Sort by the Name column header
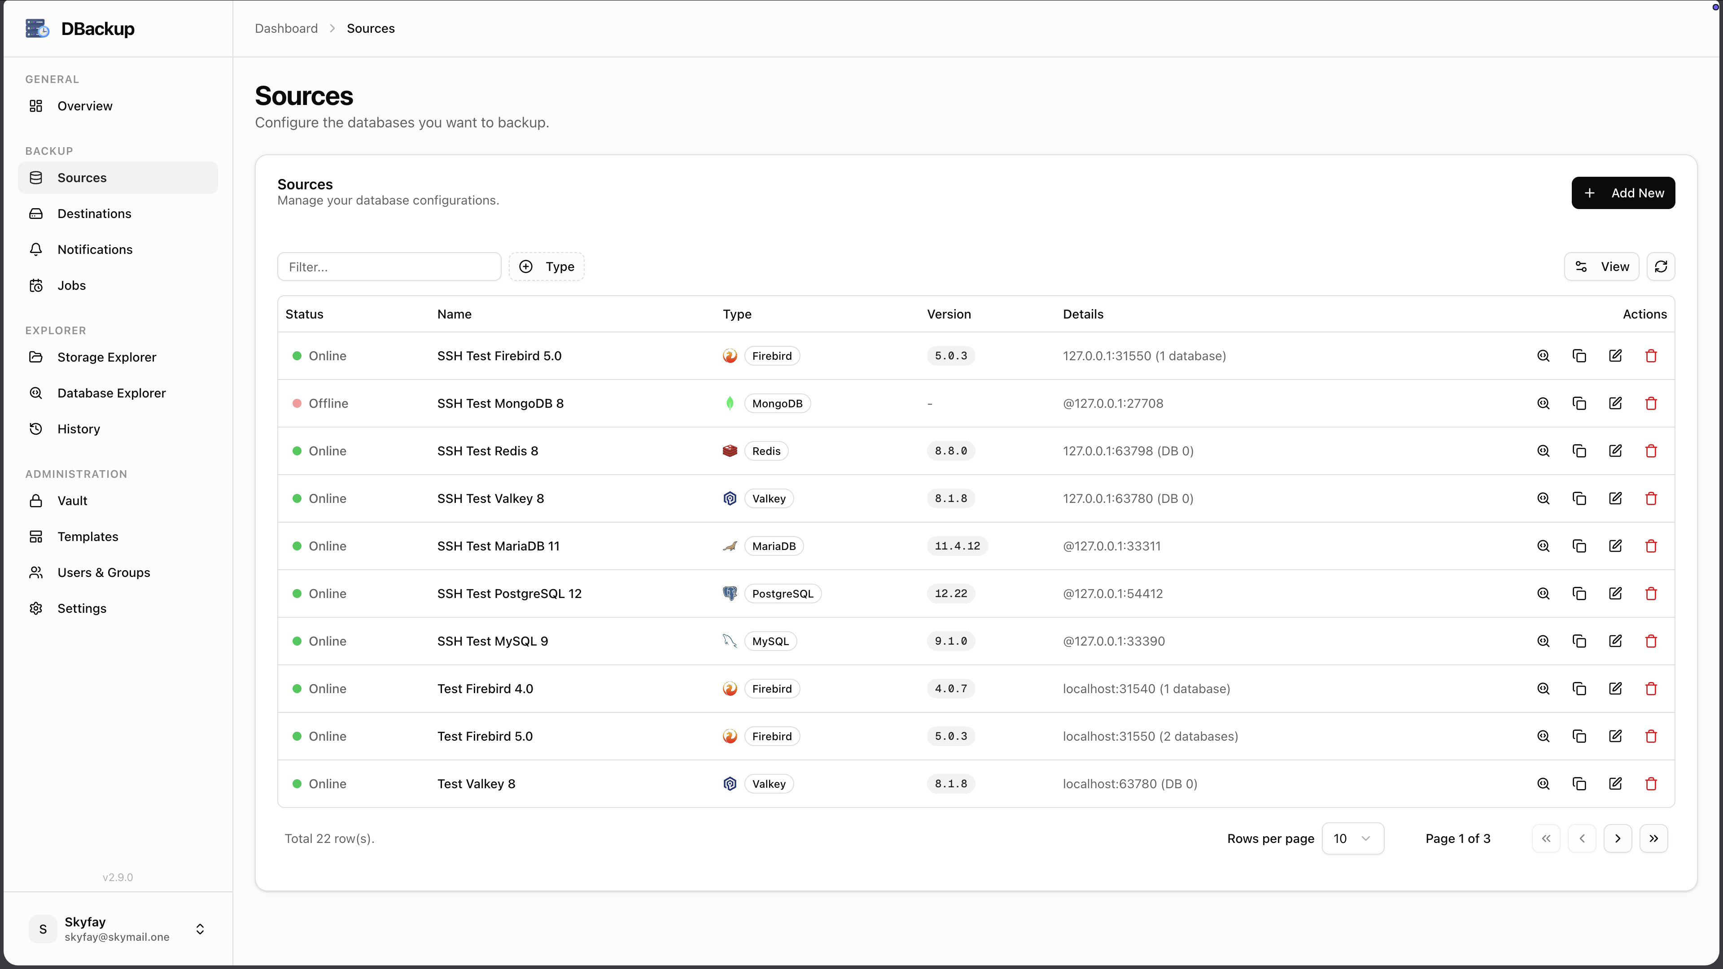Image resolution: width=1723 pixels, height=969 pixels. tap(454, 314)
